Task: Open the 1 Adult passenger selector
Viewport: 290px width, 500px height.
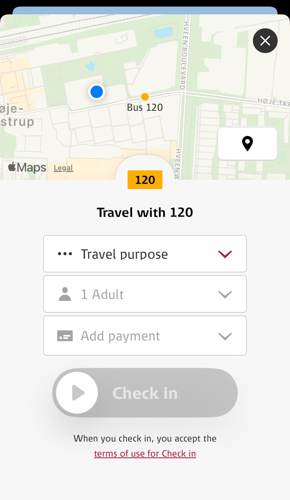Action: pos(145,294)
